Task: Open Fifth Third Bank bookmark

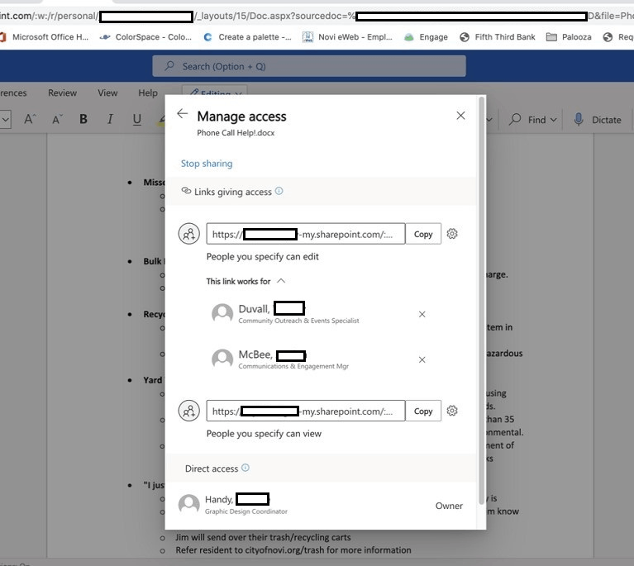Action: tap(498, 37)
